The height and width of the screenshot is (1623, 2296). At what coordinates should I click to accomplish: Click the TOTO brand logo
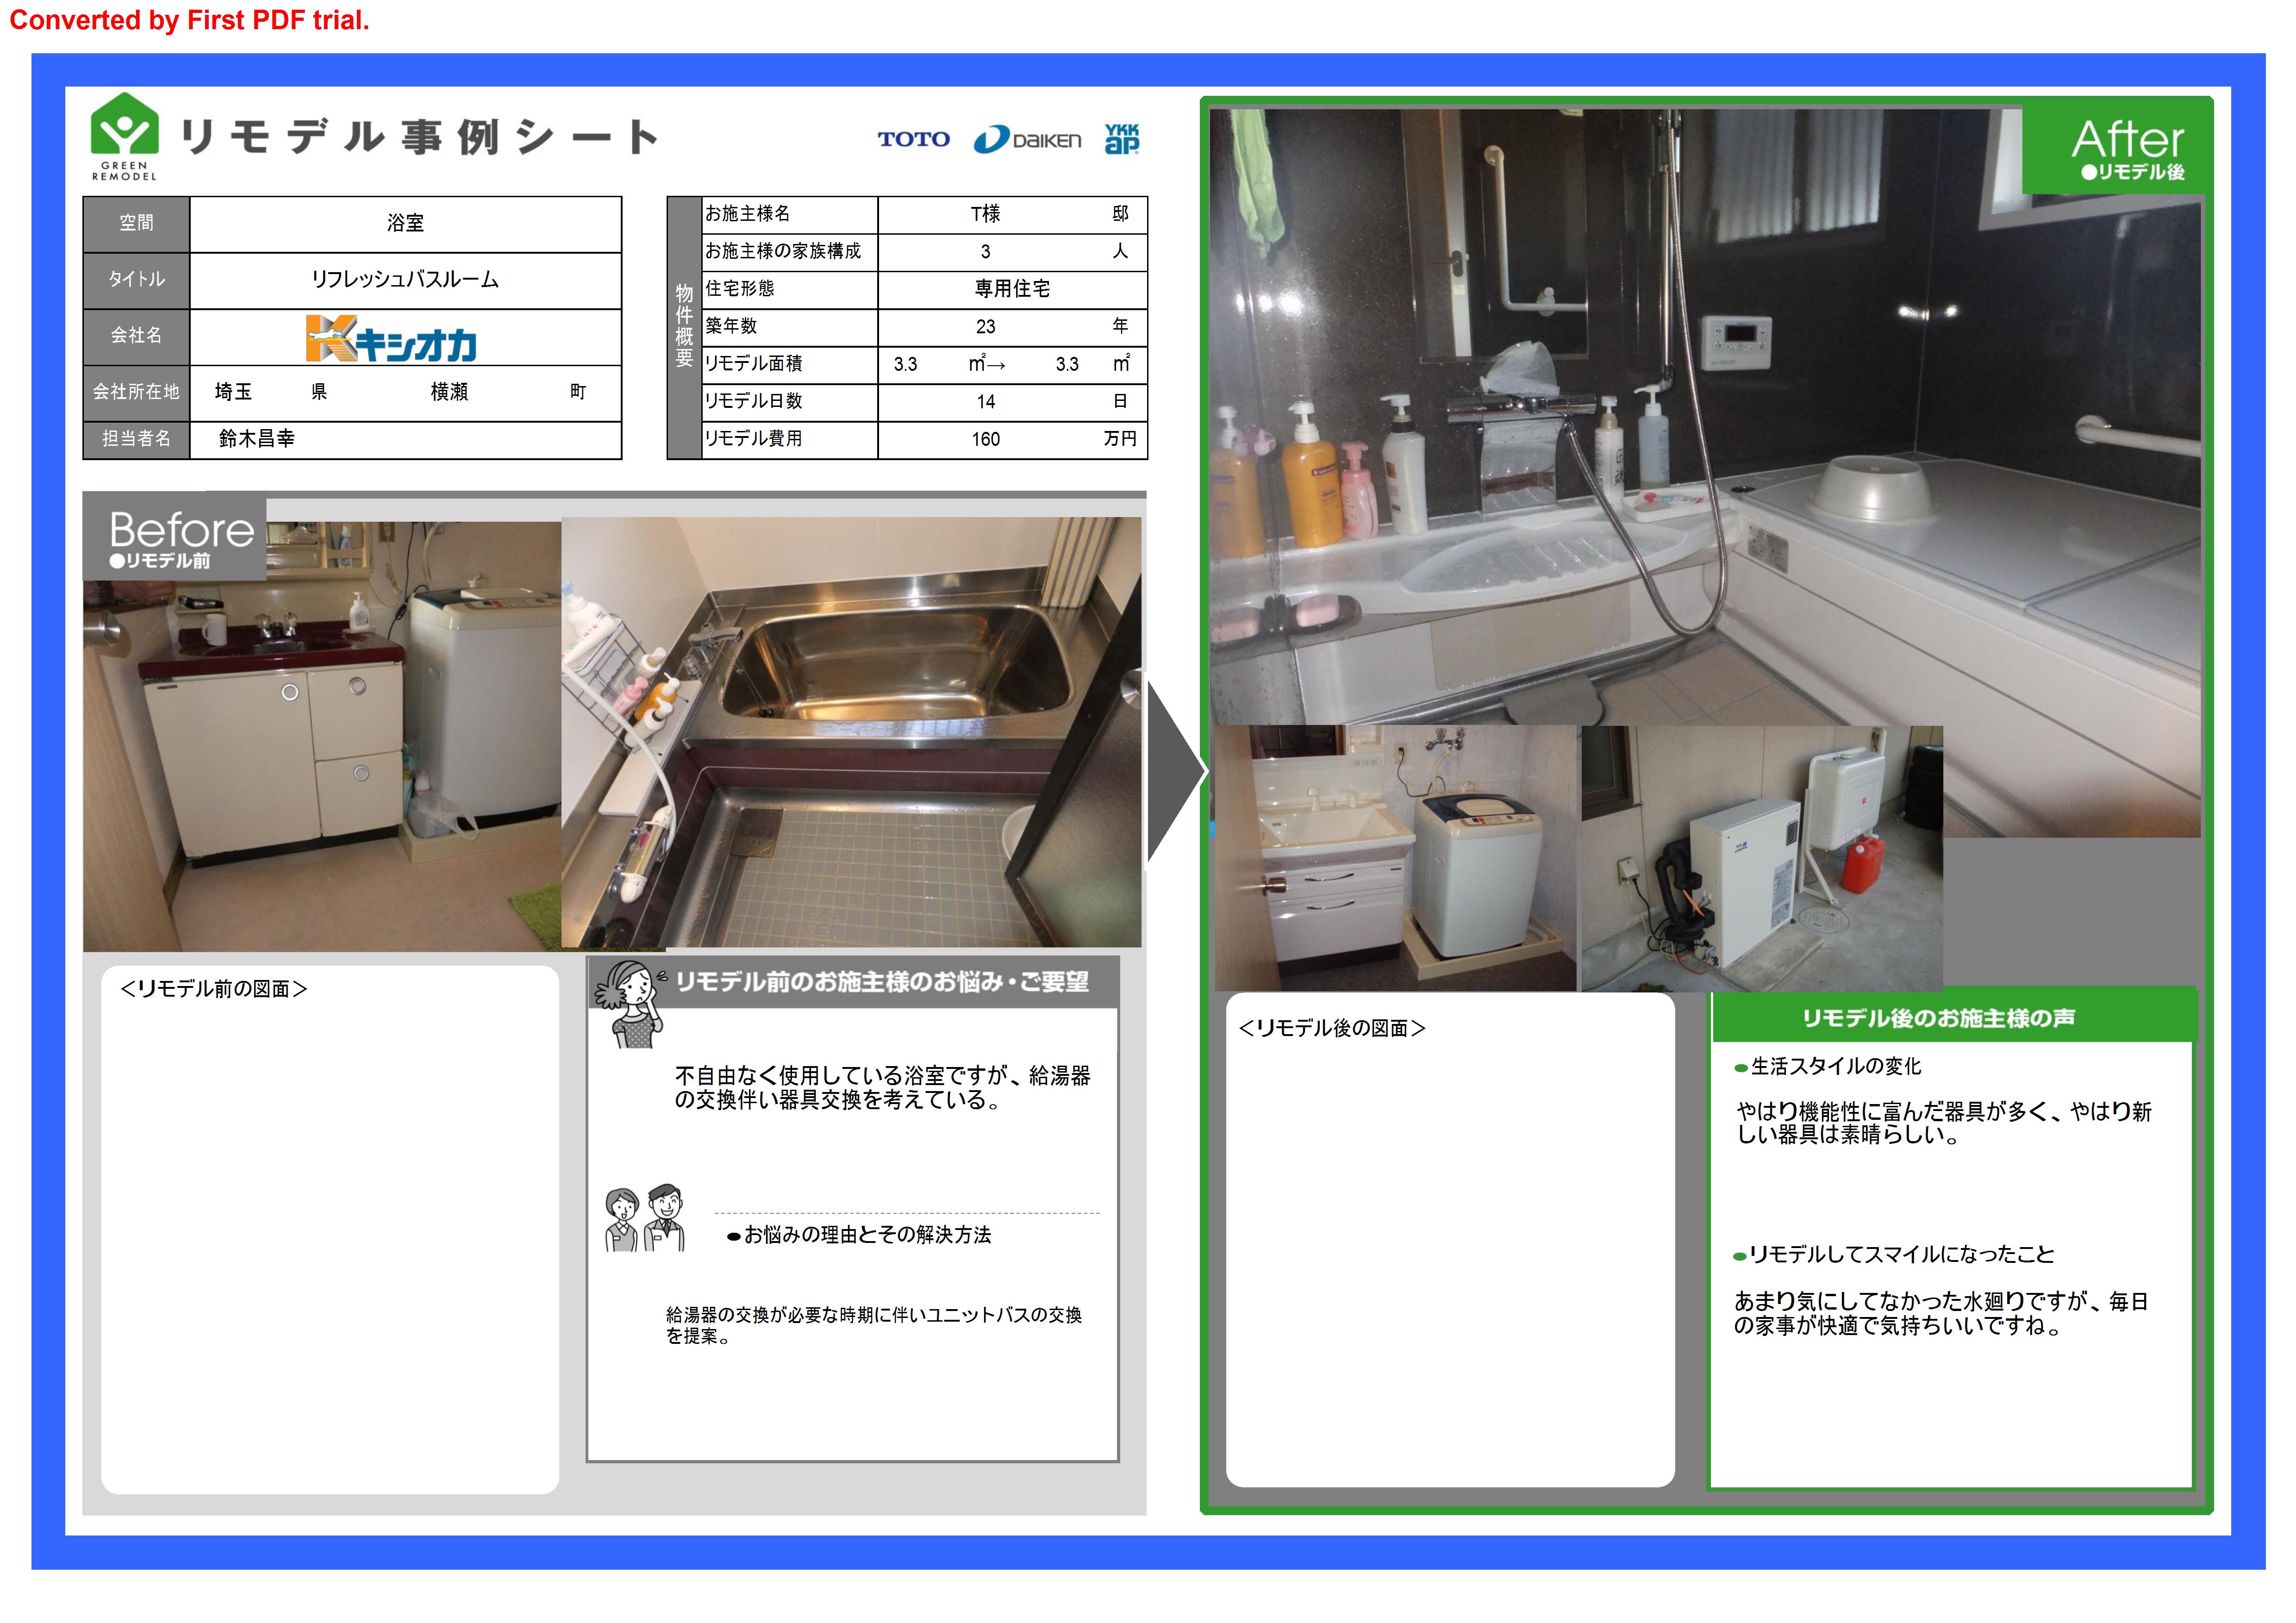point(913,140)
